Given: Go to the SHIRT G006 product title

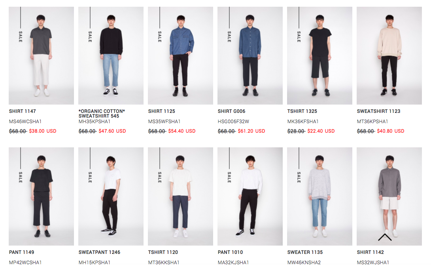Looking at the screenshot, I should point(231,111).
